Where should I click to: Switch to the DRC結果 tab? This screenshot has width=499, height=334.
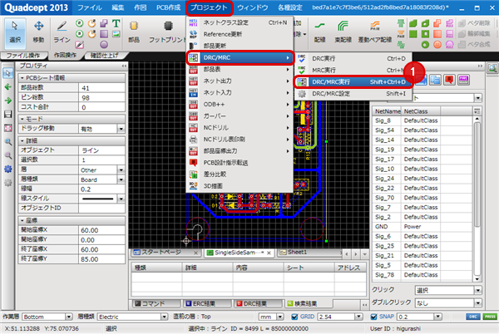pyautogui.click(x=258, y=303)
